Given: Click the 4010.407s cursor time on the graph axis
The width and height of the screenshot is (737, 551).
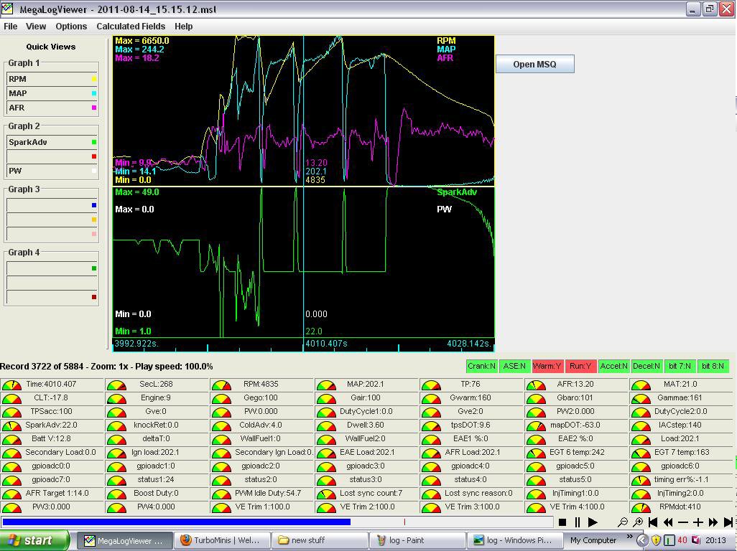Looking at the screenshot, I should 327,344.
